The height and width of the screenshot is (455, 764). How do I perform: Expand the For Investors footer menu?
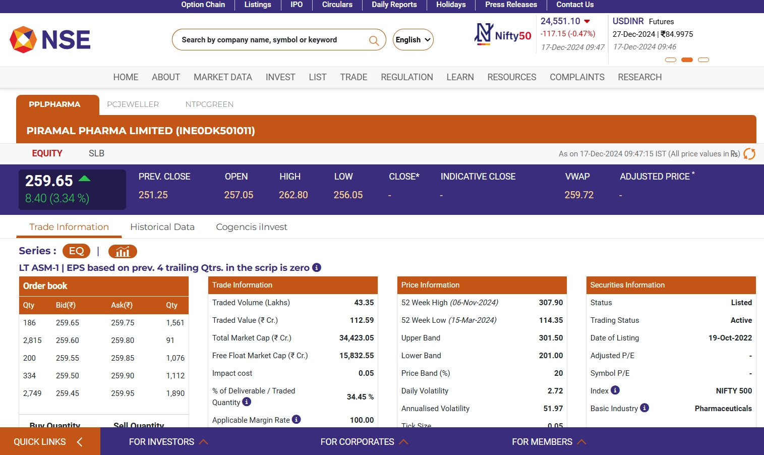click(x=168, y=442)
